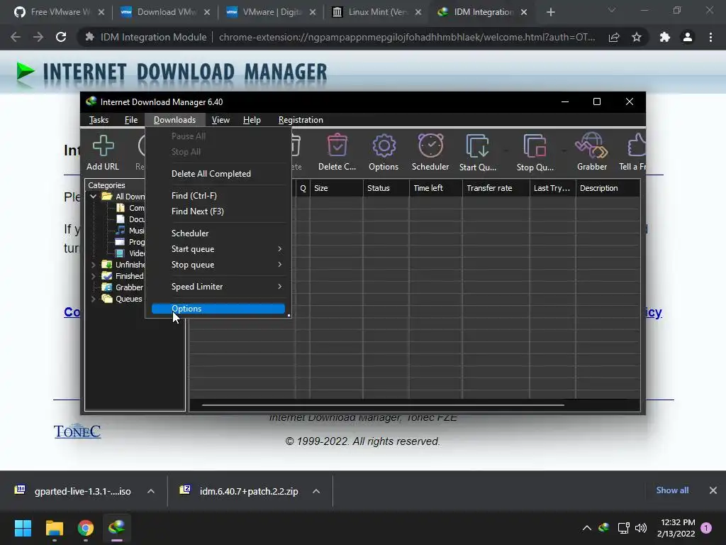Open the Tasks menu

tap(99, 119)
